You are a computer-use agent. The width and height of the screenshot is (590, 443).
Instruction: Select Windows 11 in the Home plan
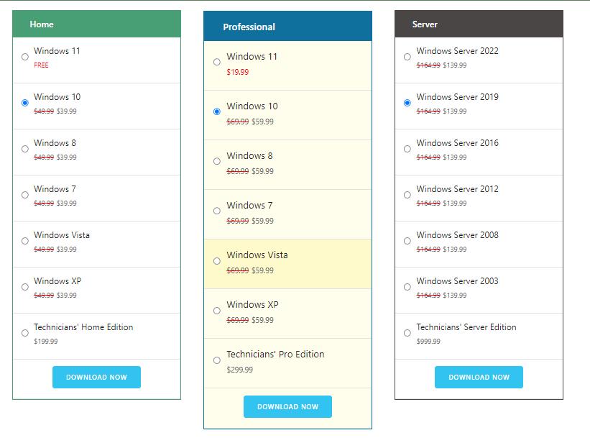point(25,57)
